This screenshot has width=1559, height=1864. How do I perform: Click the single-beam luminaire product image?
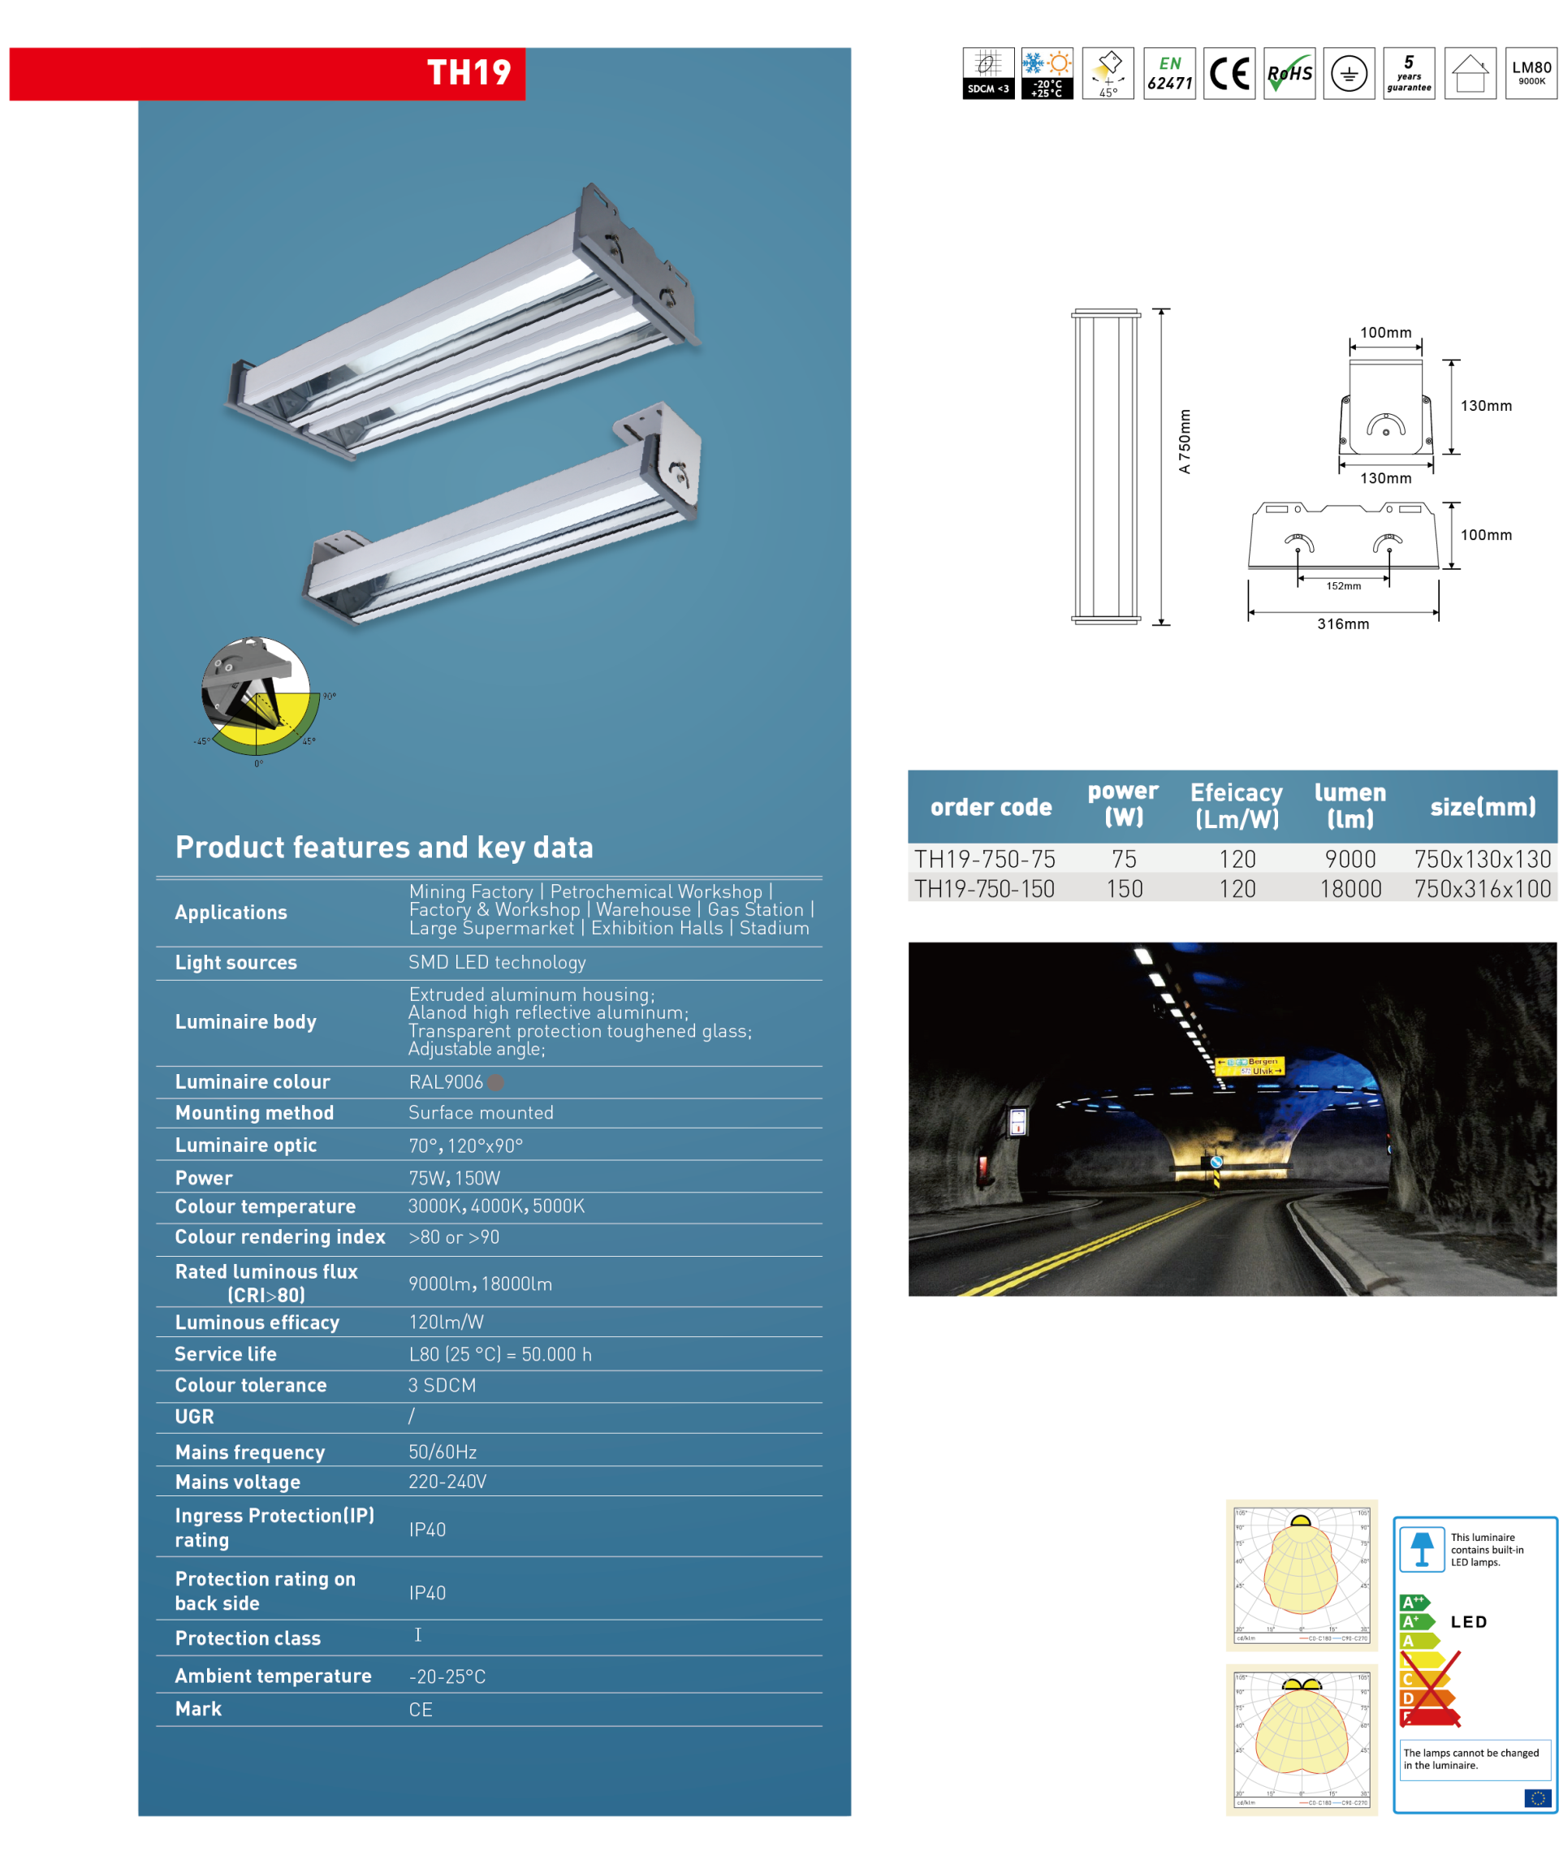502,515
